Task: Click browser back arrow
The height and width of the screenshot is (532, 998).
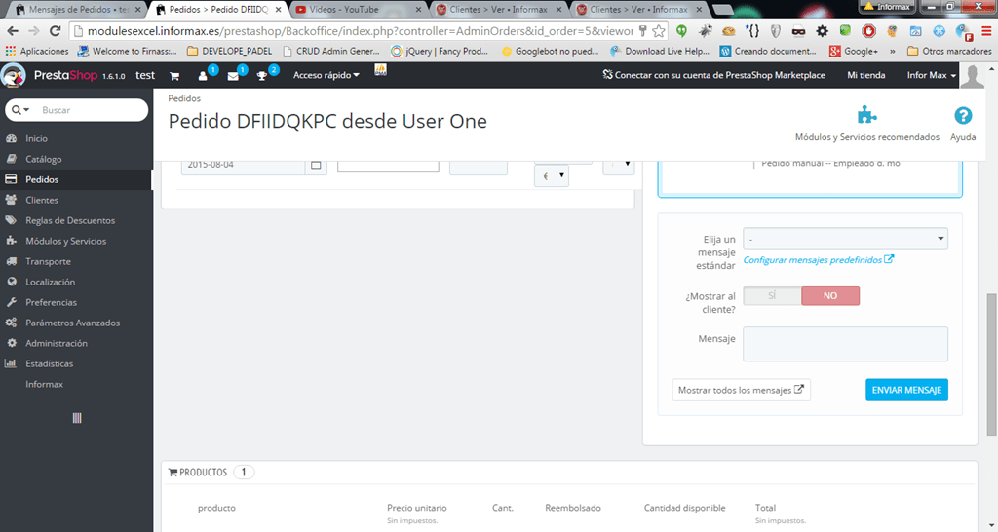Action: pyautogui.click(x=13, y=30)
